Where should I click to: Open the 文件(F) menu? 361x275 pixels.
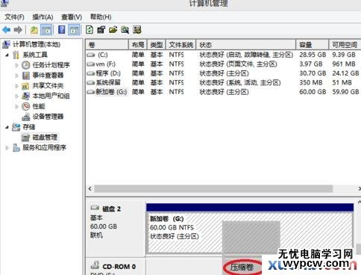tap(14, 17)
